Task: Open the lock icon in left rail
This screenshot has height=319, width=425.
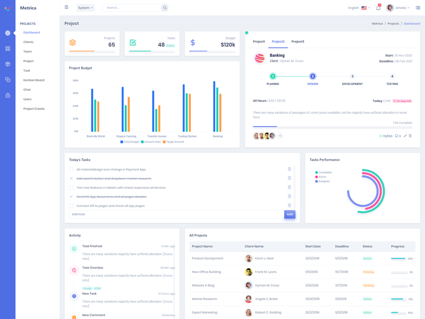Action: [x=7, y=95]
